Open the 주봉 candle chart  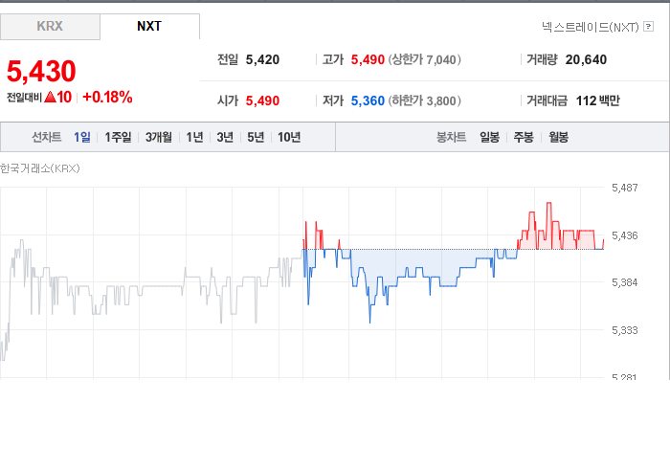pyautogui.click(x=524, y=137)
